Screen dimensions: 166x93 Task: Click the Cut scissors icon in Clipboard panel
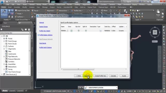163,10
